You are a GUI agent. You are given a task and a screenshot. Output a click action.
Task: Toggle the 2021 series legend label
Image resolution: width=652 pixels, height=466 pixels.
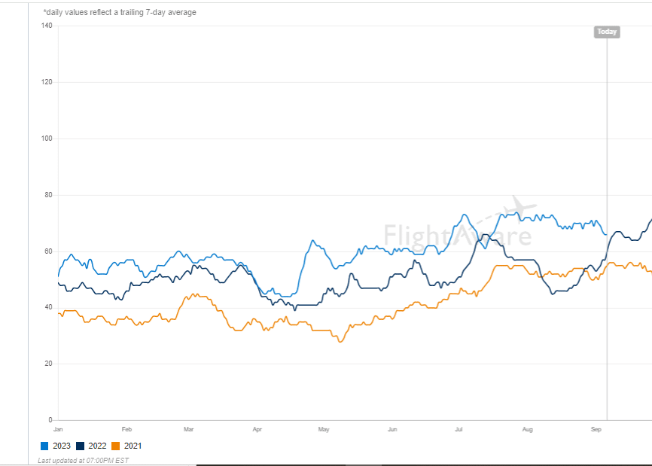(133, 446)
